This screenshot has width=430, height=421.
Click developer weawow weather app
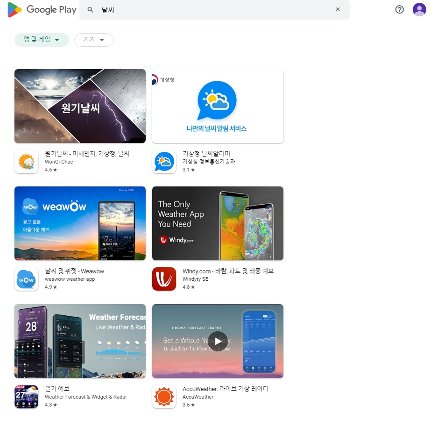70,279
